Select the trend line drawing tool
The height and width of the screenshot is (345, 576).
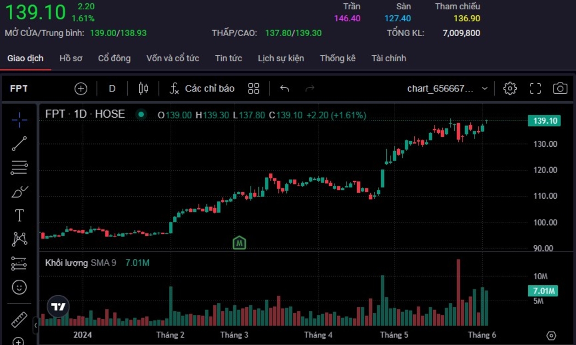[19, 144]
